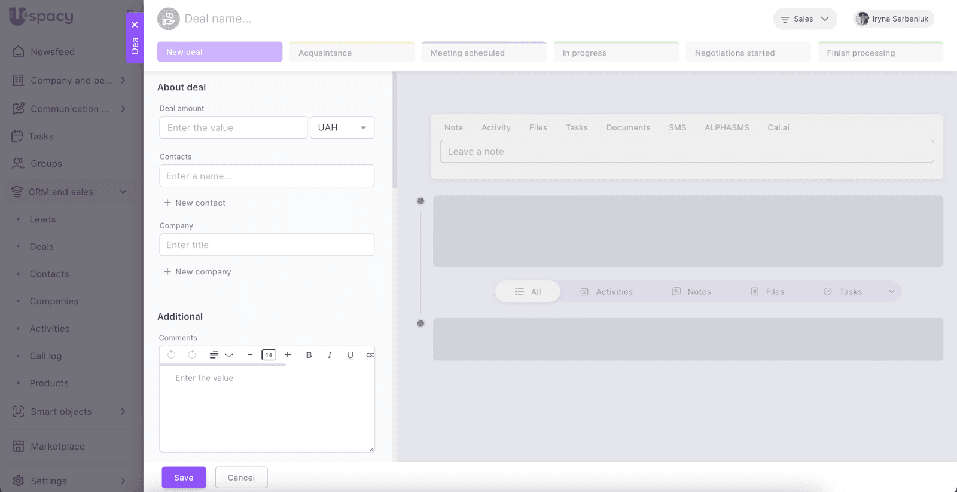The height and width of the screenshot is (492, 957).
Task: Add a New contact link
Action: (x=194, y=203)
